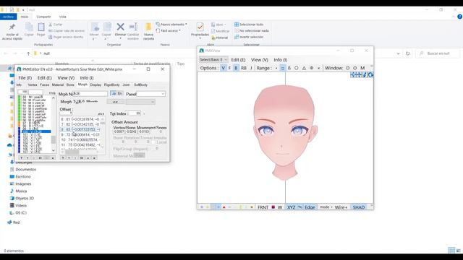Switch to the Bone tab

point(70,85)
